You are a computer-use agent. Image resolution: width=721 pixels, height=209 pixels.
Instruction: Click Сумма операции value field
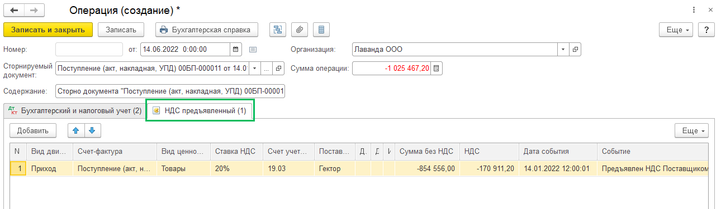392,69
